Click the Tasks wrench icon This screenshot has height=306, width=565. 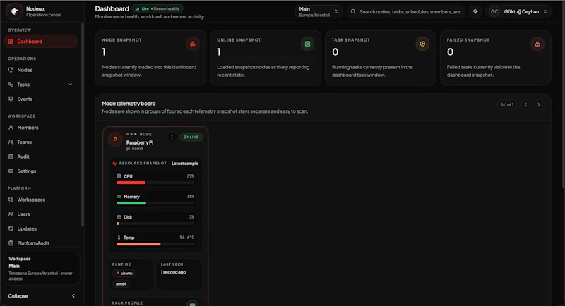[11, 84]
